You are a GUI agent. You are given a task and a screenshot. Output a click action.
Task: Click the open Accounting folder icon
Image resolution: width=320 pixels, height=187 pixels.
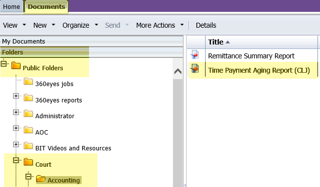click(41, 179)
